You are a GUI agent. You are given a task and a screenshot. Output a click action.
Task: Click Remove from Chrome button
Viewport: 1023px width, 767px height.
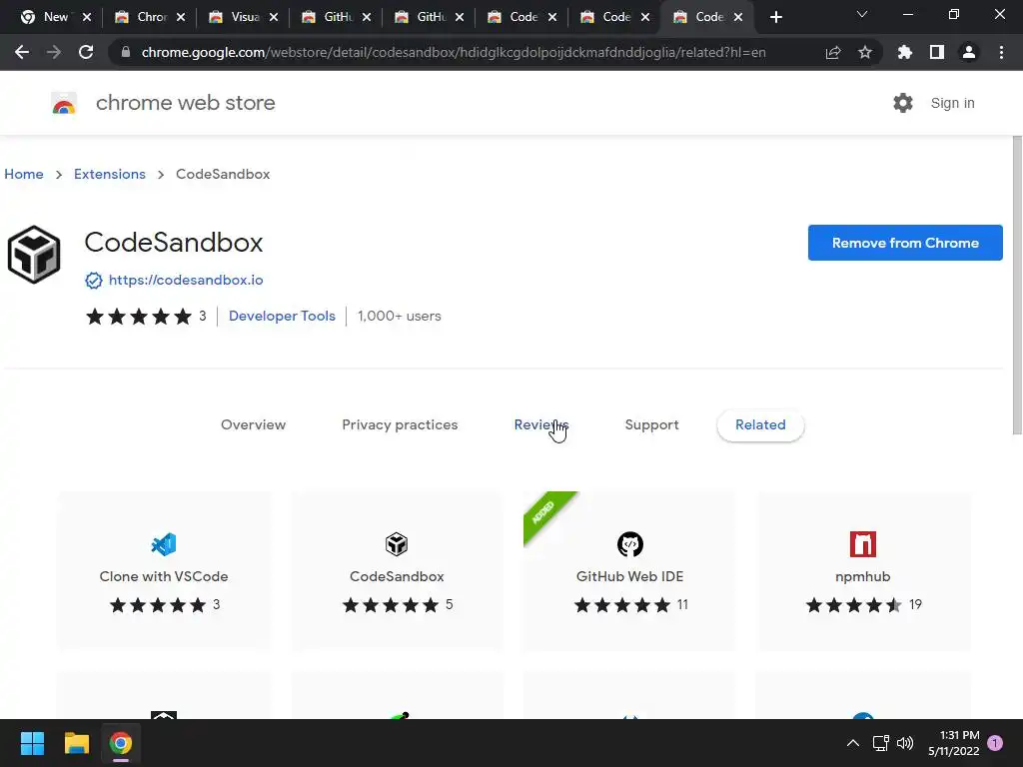[x=905, y=243]
